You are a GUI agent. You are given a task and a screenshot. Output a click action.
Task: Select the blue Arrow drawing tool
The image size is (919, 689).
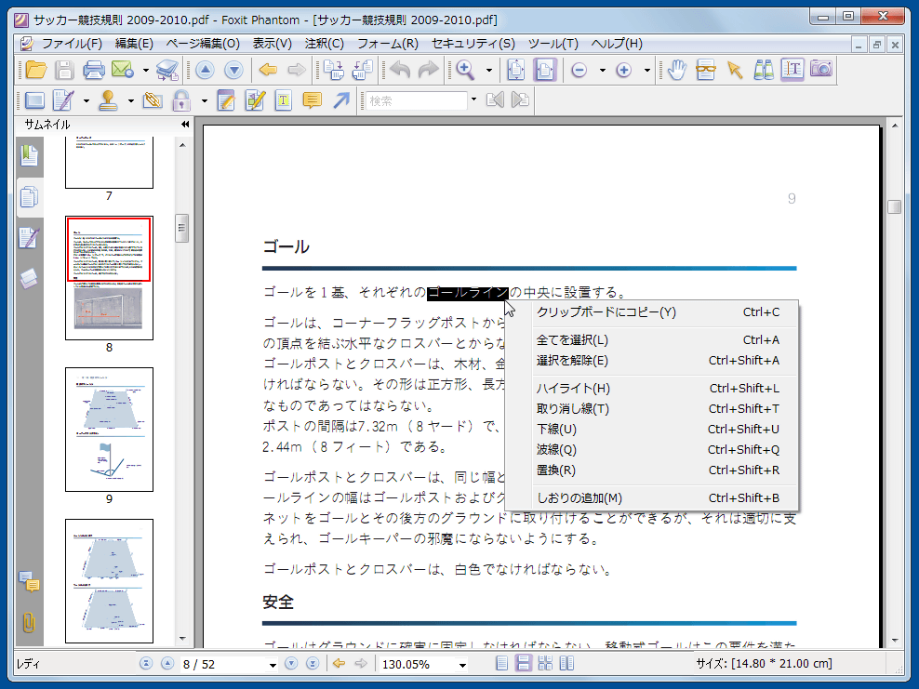point(341,100)
